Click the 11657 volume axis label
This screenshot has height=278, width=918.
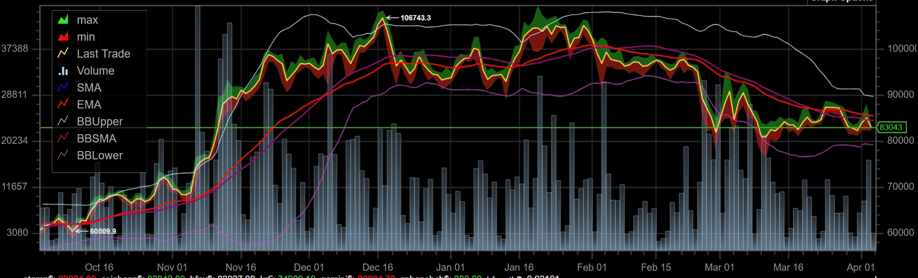point(15,186)
